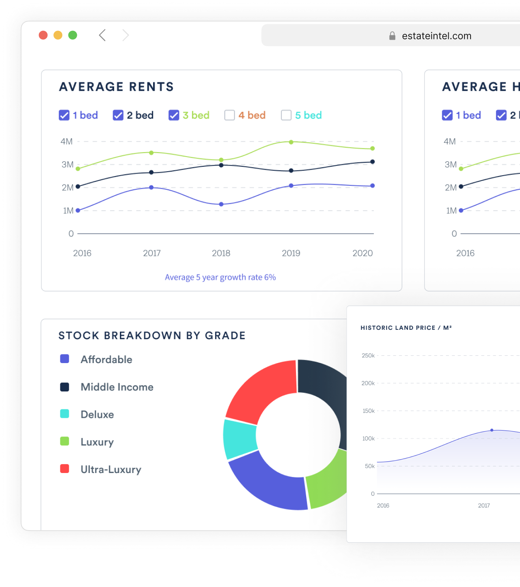The height and width of the screenshot is (587, 520).
Task: Click the Ultra-Luxury red legend swatch
Action: click(64, 469)
